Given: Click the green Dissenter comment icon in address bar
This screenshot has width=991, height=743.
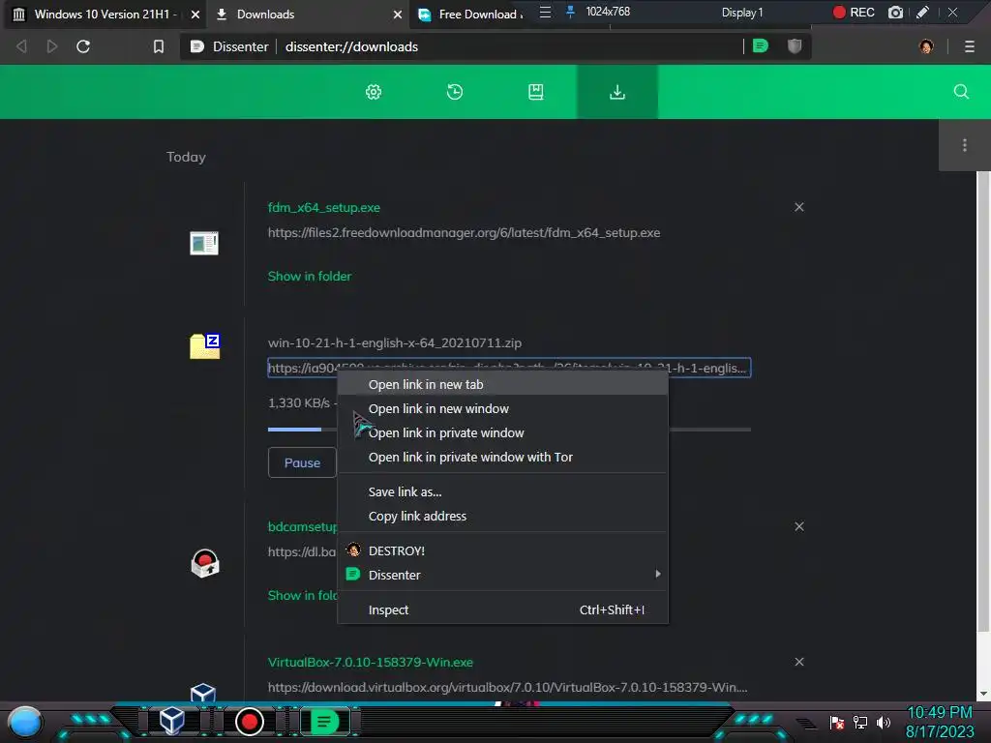Looking at the screenshot, I should (761, 46).
